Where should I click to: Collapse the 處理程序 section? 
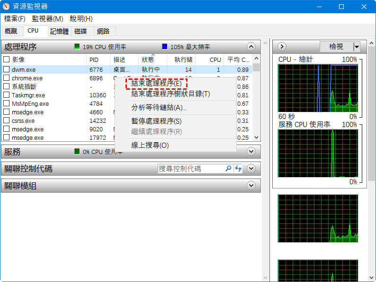pos(251,47)
